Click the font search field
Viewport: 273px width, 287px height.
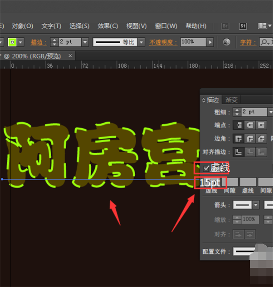(x=266, y=42)
